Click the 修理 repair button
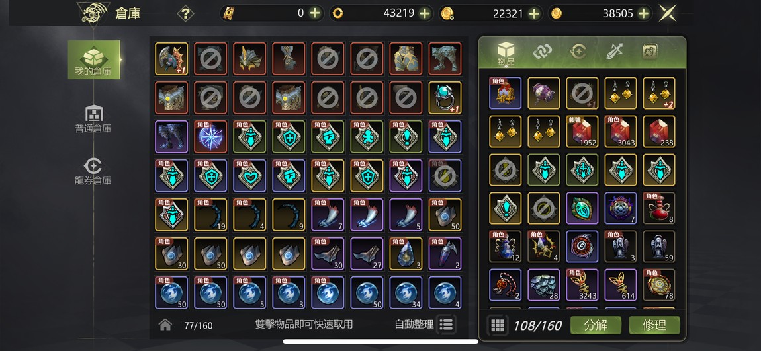The width and height of the screenshot is (761, 351). [x=654, y=325]
